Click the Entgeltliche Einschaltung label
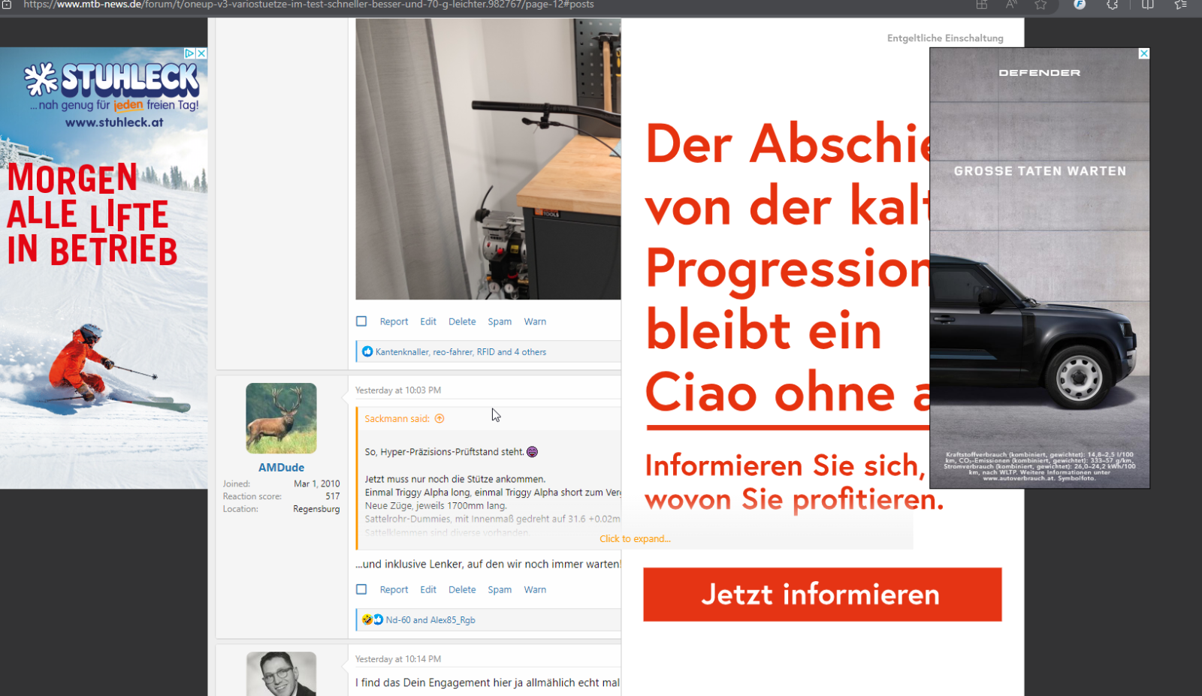This screenshot has width=1202, height=696. click(x=945, y=38)
